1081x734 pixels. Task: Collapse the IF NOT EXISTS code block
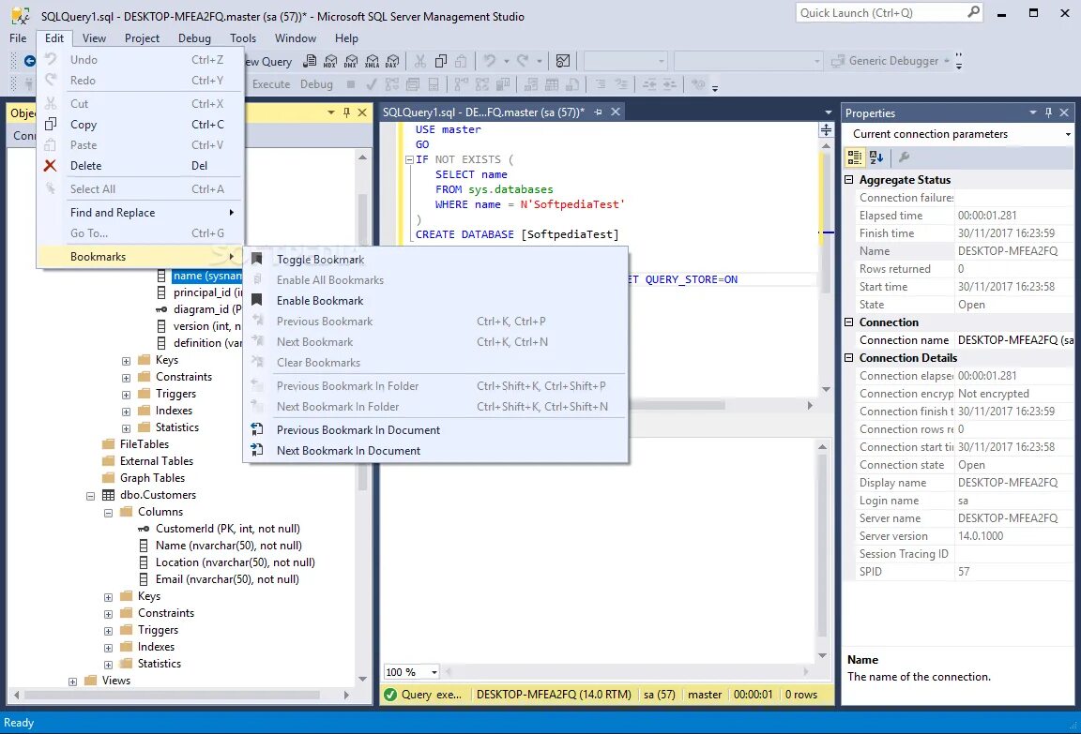click(x=409, y=159)
